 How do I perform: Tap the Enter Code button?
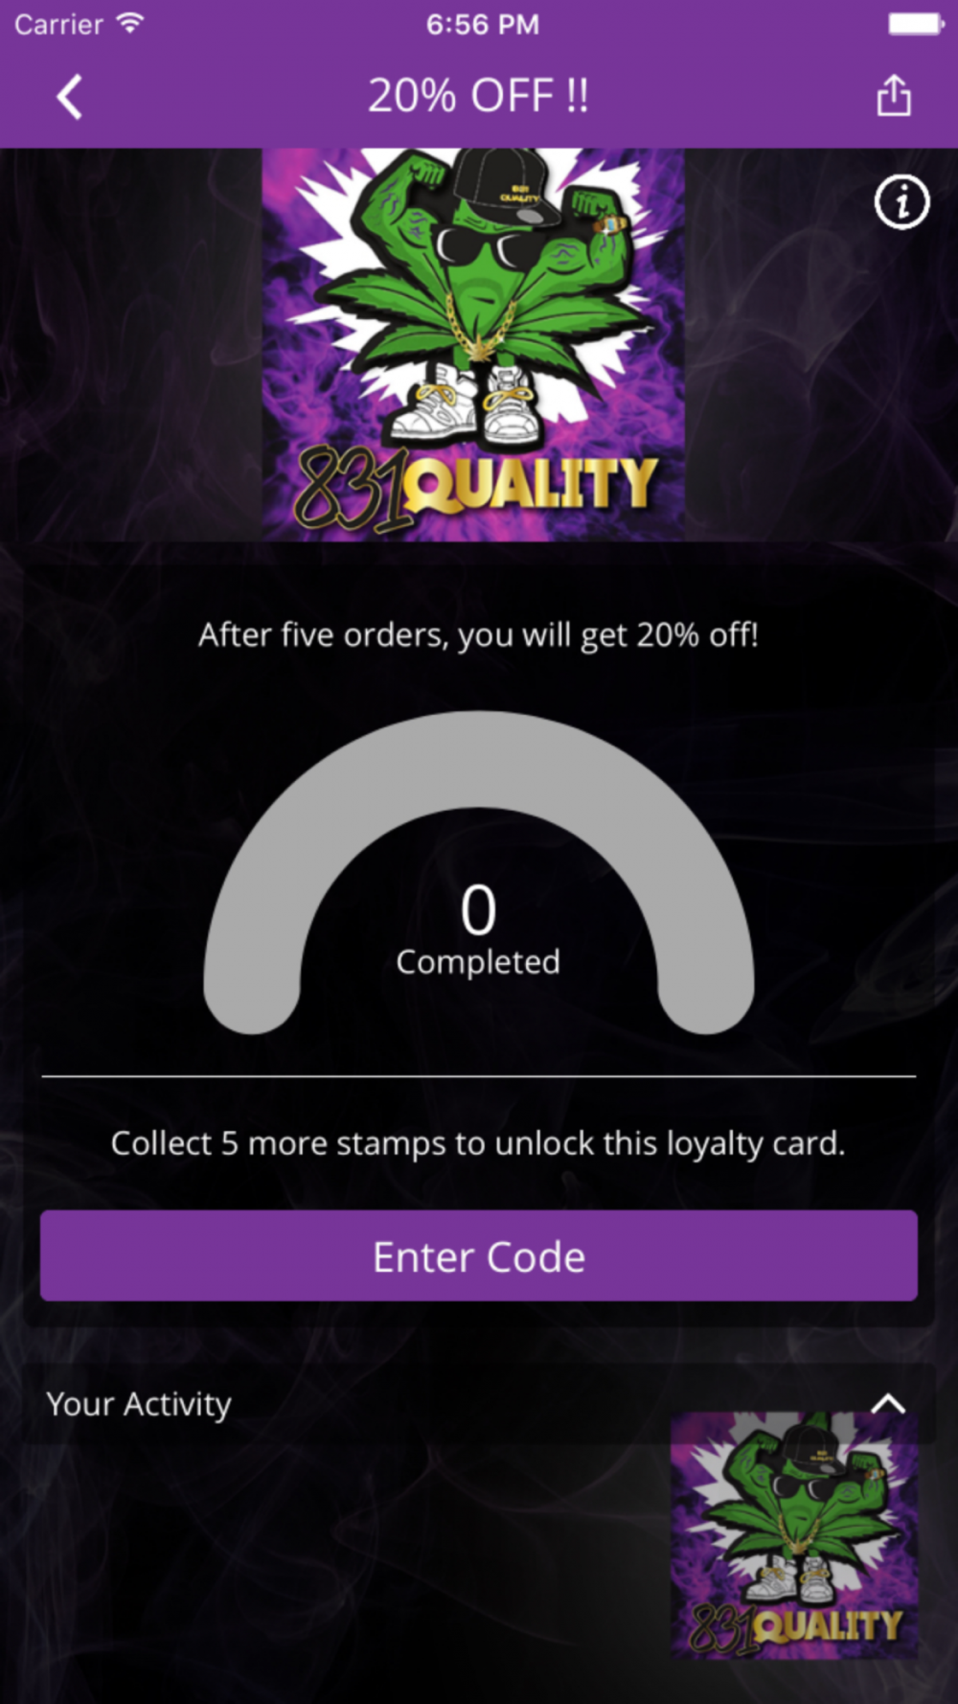pyautogui.click(x=479, y=1255)
